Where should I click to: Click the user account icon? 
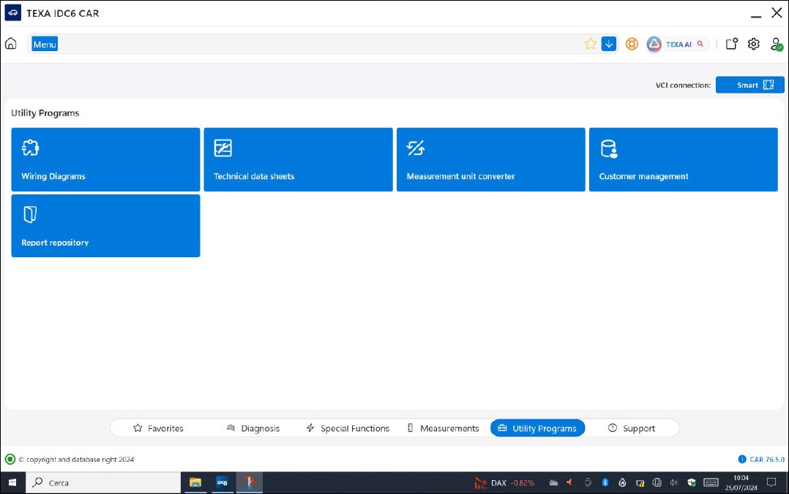tap(777, 44)
